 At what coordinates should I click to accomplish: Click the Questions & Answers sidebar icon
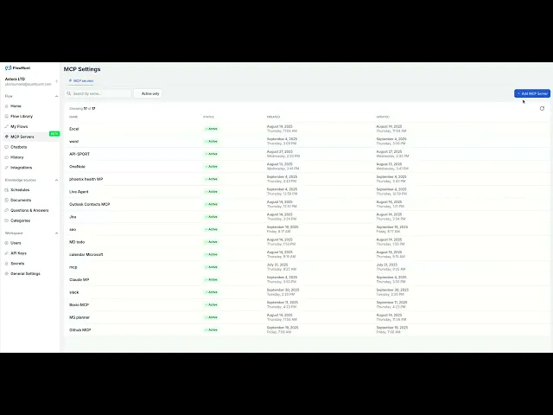pyautogui.click(x=7, y=210)
